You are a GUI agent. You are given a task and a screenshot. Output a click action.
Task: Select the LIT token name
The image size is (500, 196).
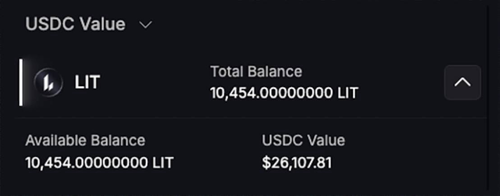pos(87,82)
